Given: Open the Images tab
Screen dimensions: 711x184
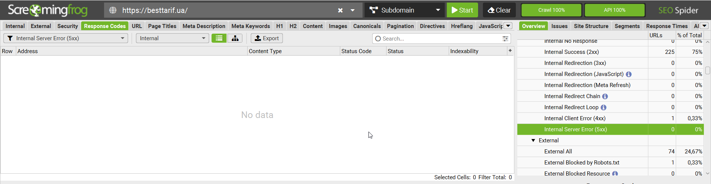Looking at the screenshot, I should click(x=338, y=26).
